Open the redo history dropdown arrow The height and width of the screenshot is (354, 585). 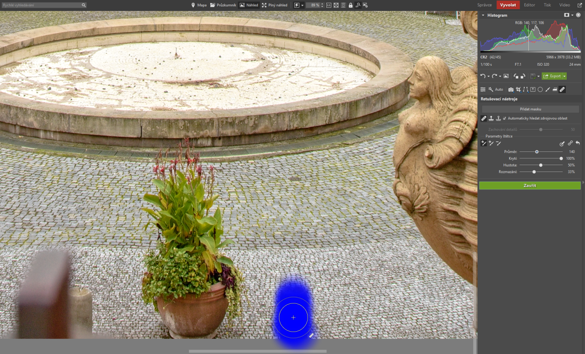coord(500,77)
